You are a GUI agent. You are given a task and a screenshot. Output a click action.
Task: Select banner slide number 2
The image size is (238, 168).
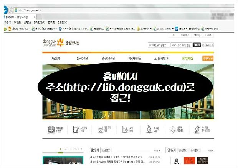[x=65, y=149]
